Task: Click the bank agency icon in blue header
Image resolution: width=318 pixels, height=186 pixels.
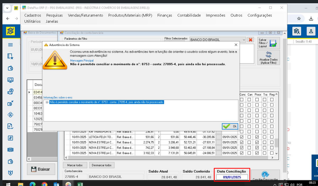Action: (x=297, y=31)
